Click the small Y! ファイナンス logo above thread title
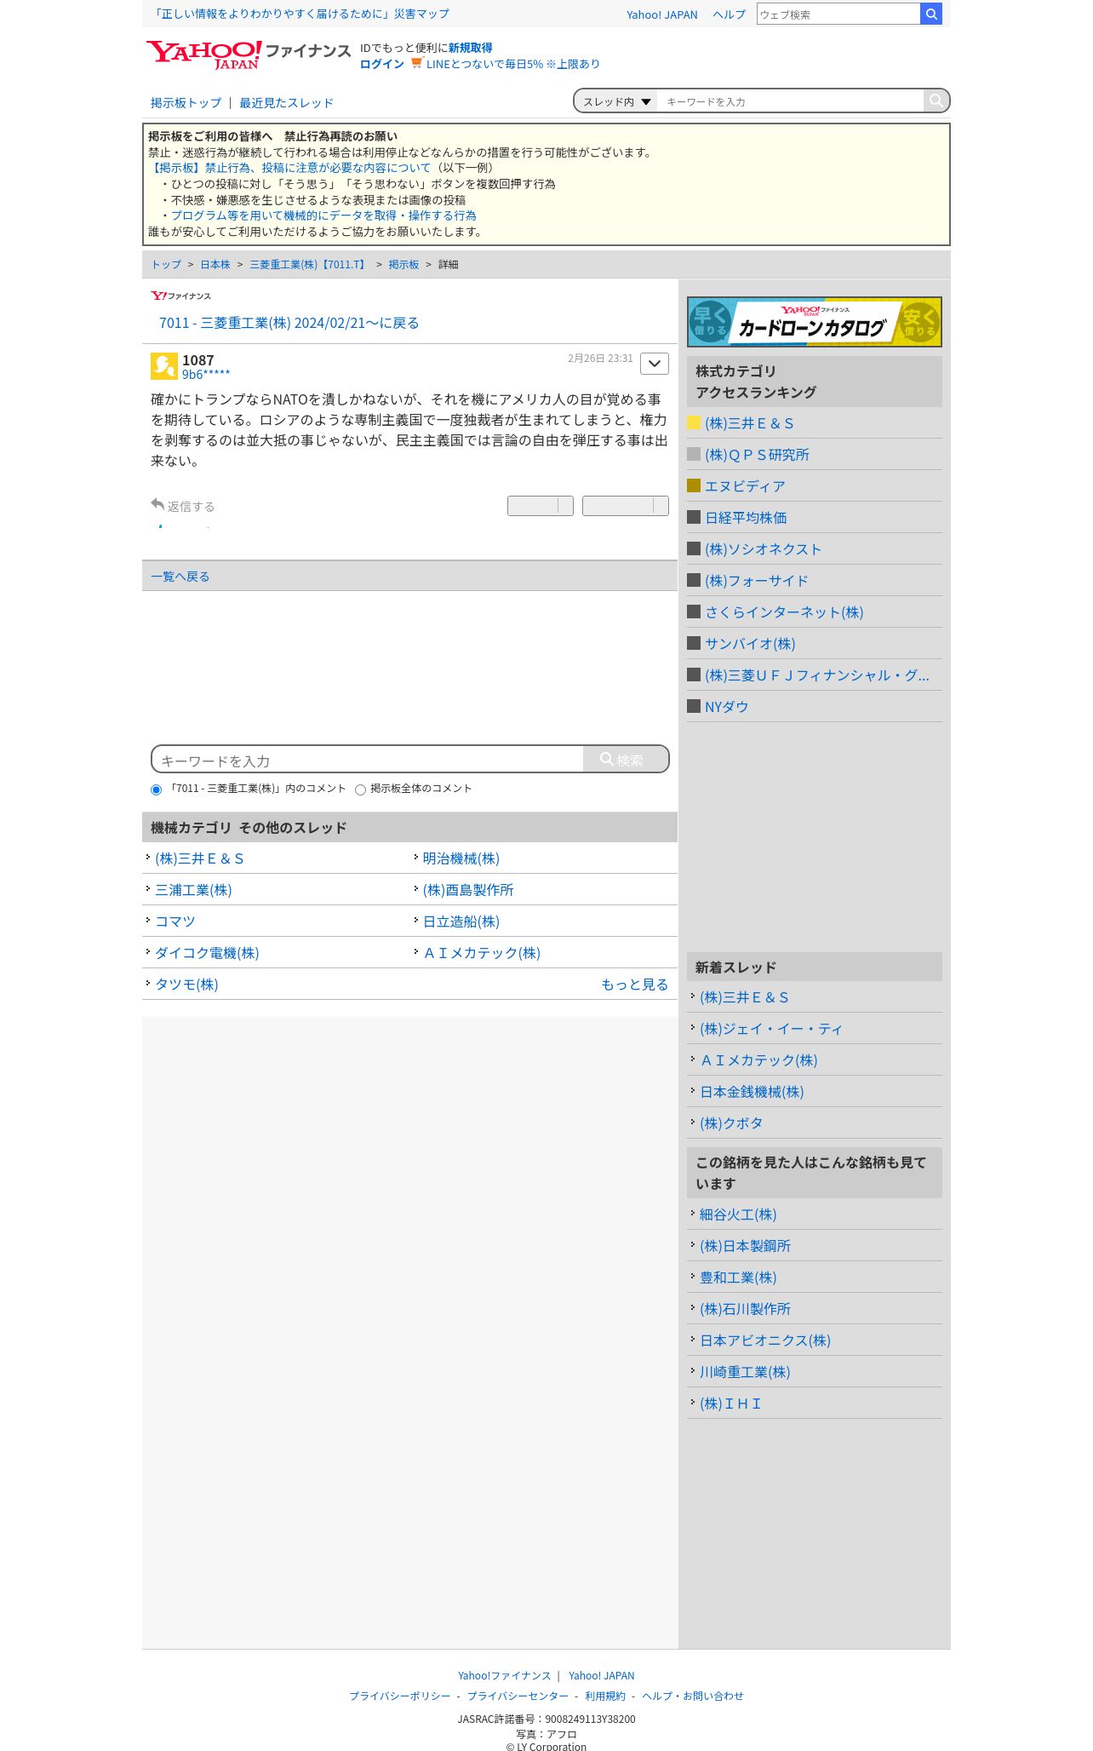 click(180, 296)
